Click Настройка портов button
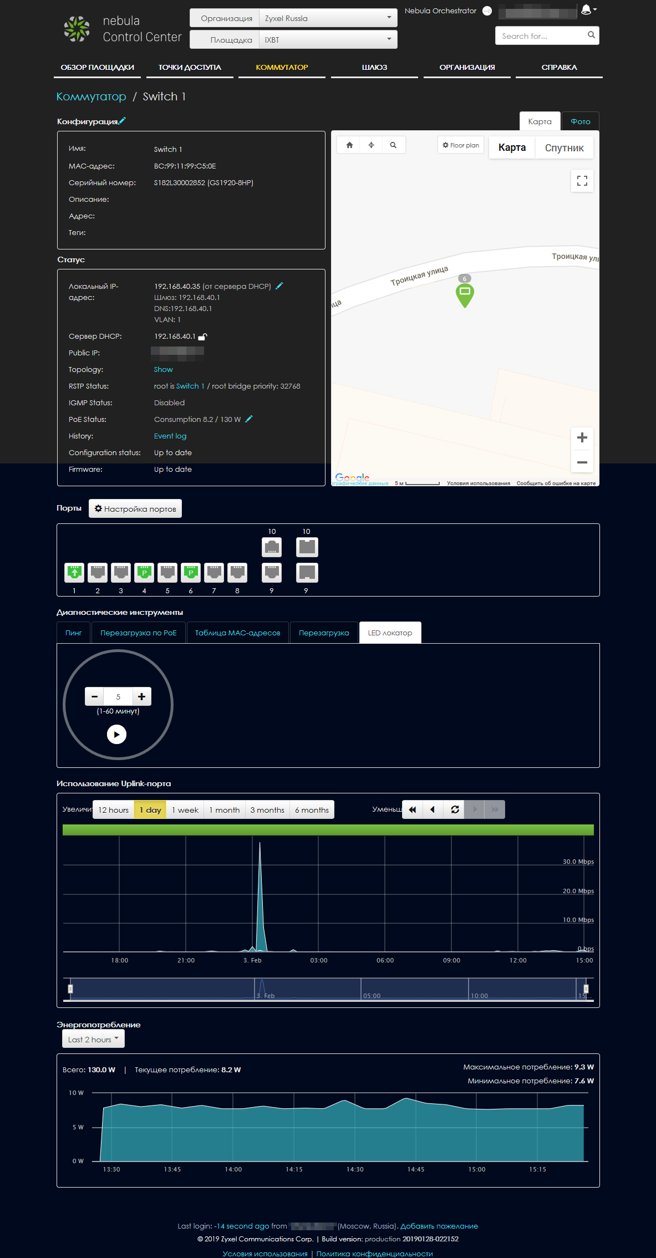The width and height of the screenshot is (656, 1258). [x=135, y=508]
